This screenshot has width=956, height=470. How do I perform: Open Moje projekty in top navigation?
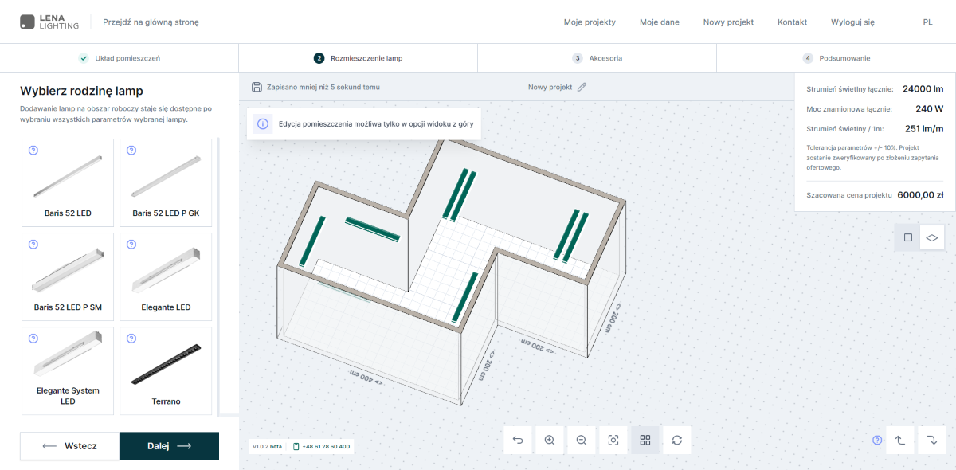pos(590,22)
